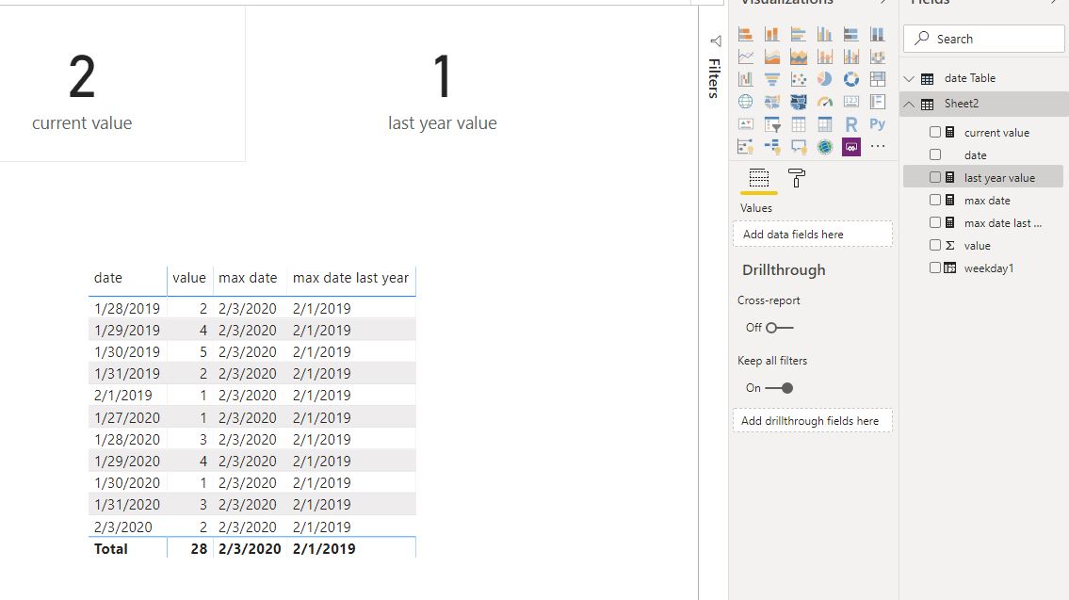The width and height of the screenshot is (1069, 600).
Task: Select the current value card visual
Action: pyautogui.click(x=122, y=84)
